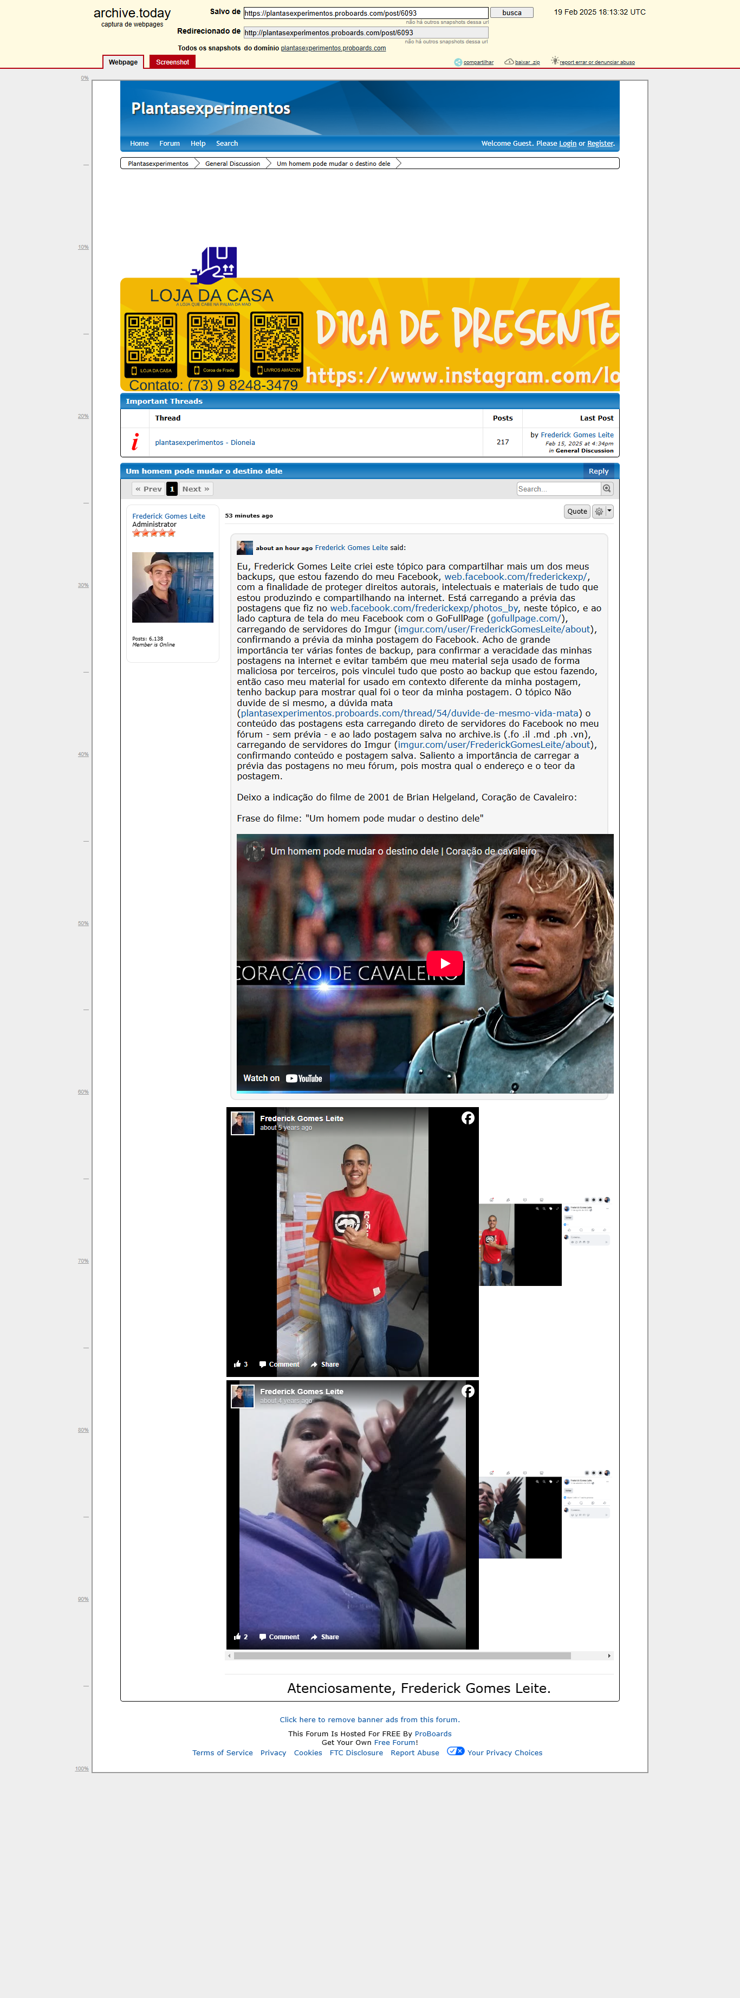The height and width of the screenshot is (1998, 740).
Task: Click the author's five-star rank icons
Action: [154, 533]
